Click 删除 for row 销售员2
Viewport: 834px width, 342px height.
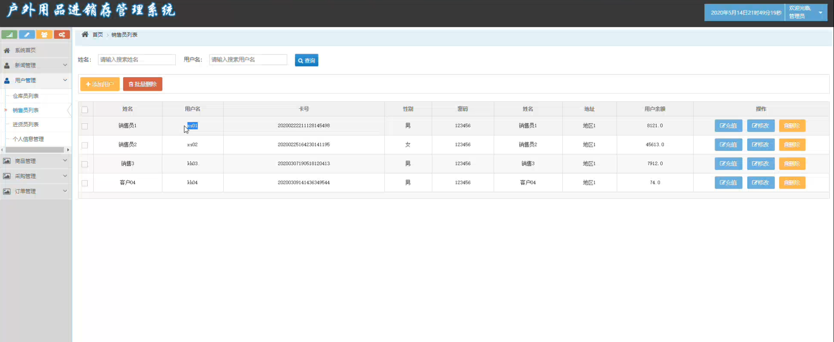792,145
